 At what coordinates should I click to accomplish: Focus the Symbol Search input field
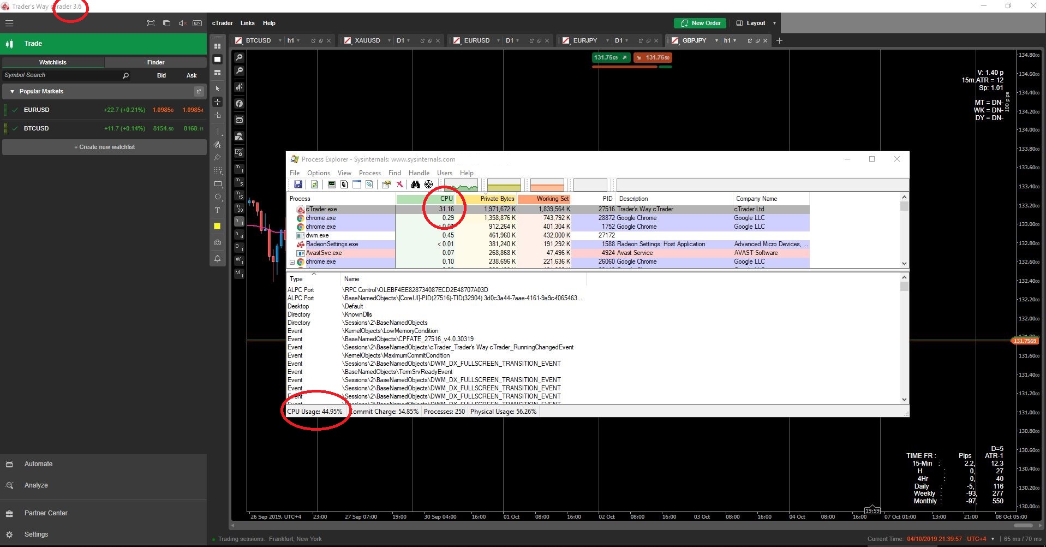[x=67, y=75]
